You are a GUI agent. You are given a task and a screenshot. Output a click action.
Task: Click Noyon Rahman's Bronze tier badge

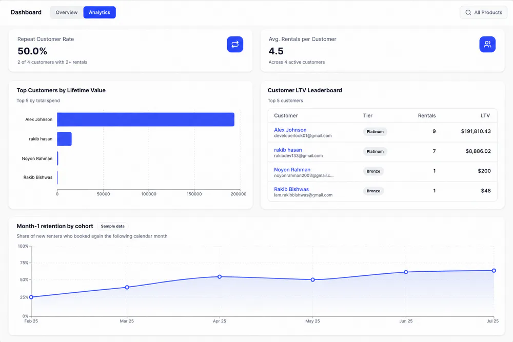tap(373, 171)
